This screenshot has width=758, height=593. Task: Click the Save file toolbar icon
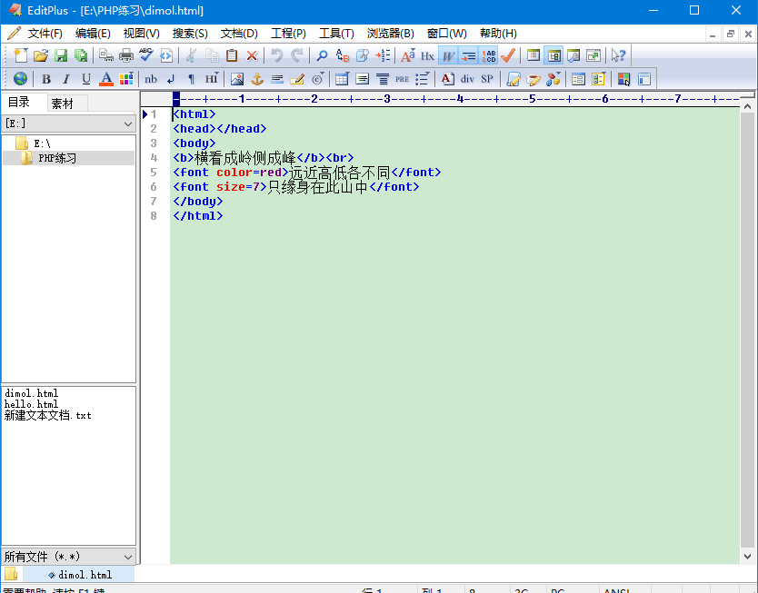[61, 55]
